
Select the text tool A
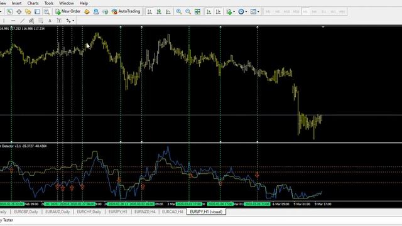50,21
